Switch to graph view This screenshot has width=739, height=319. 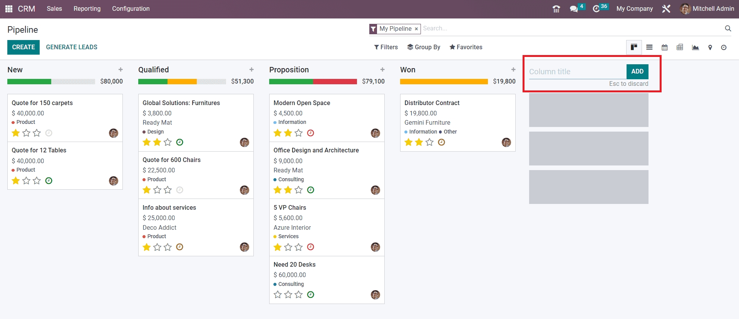coord(695,47)
